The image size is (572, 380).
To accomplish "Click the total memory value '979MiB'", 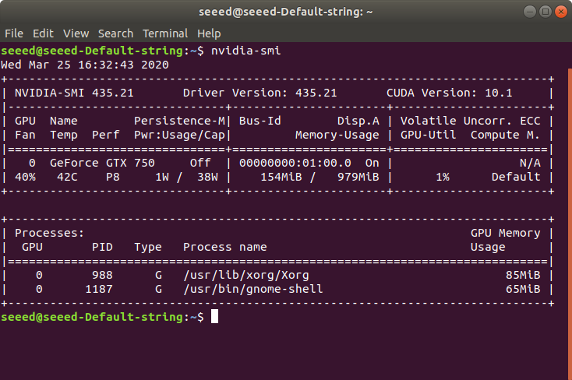I will pyautogui.click(x=358, y=178).
